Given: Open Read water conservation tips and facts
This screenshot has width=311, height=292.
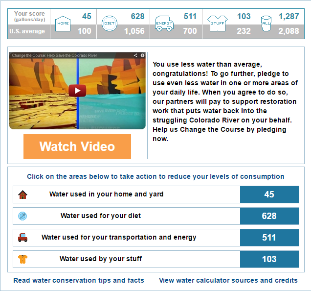Looking at the screenshot, I should click(x=79, y=280).
